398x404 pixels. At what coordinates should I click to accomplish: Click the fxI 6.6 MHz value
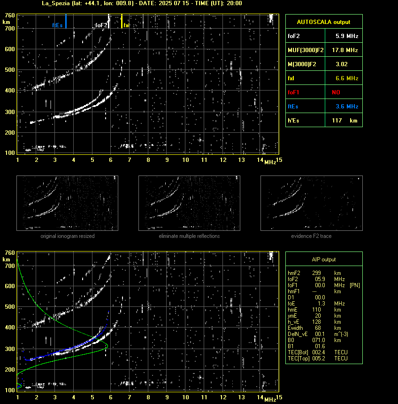(347, 78)
